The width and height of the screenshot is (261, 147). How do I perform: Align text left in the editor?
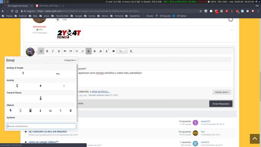click(89, 51)
